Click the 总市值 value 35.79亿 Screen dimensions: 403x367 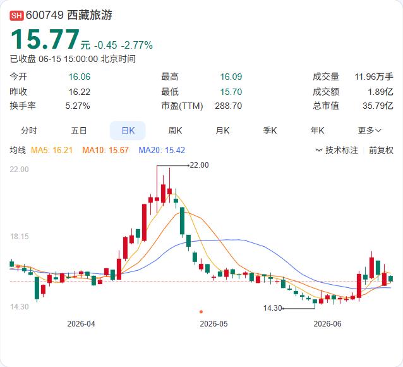click(378, 106)
